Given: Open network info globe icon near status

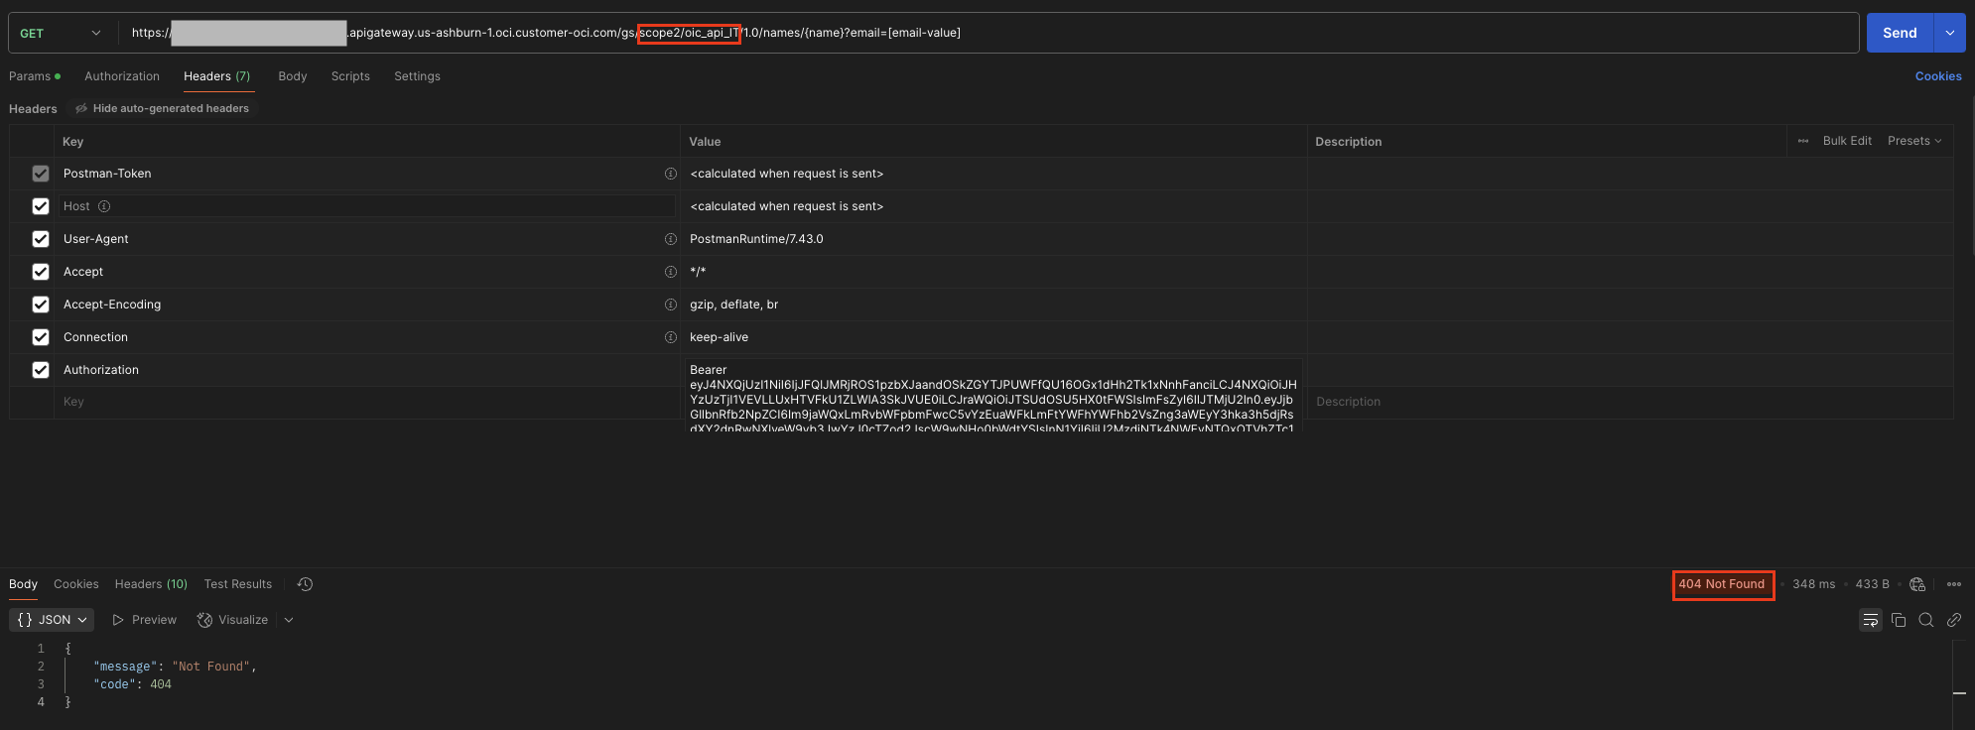Looking at the screenshot, I should pos(1917,584).
